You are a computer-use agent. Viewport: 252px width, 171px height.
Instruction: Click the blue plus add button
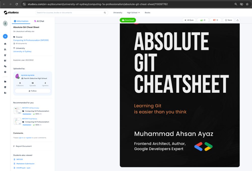pos(5,36)
